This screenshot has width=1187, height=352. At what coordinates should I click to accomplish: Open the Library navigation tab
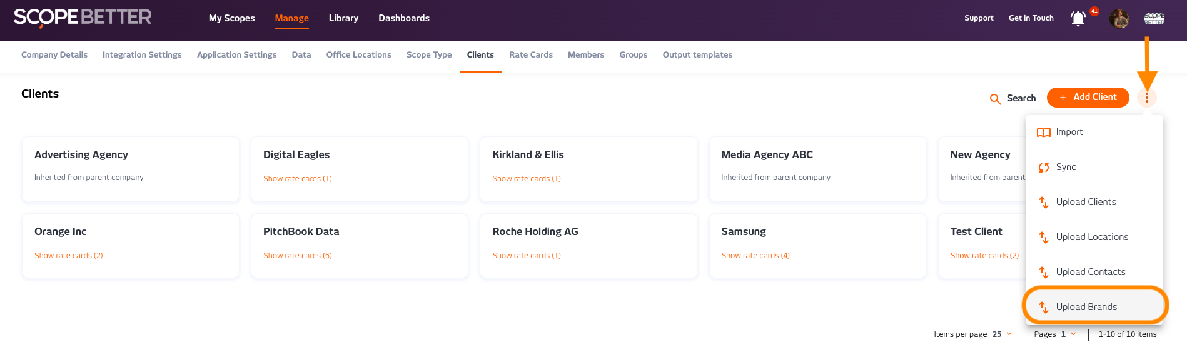(x=343, y=18)
